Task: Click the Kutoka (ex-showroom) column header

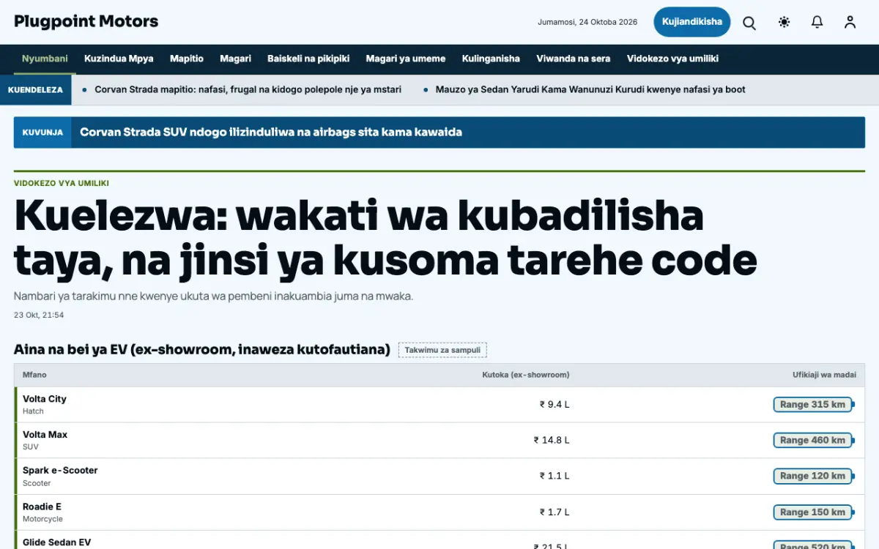Action: (x=526, y=375)
